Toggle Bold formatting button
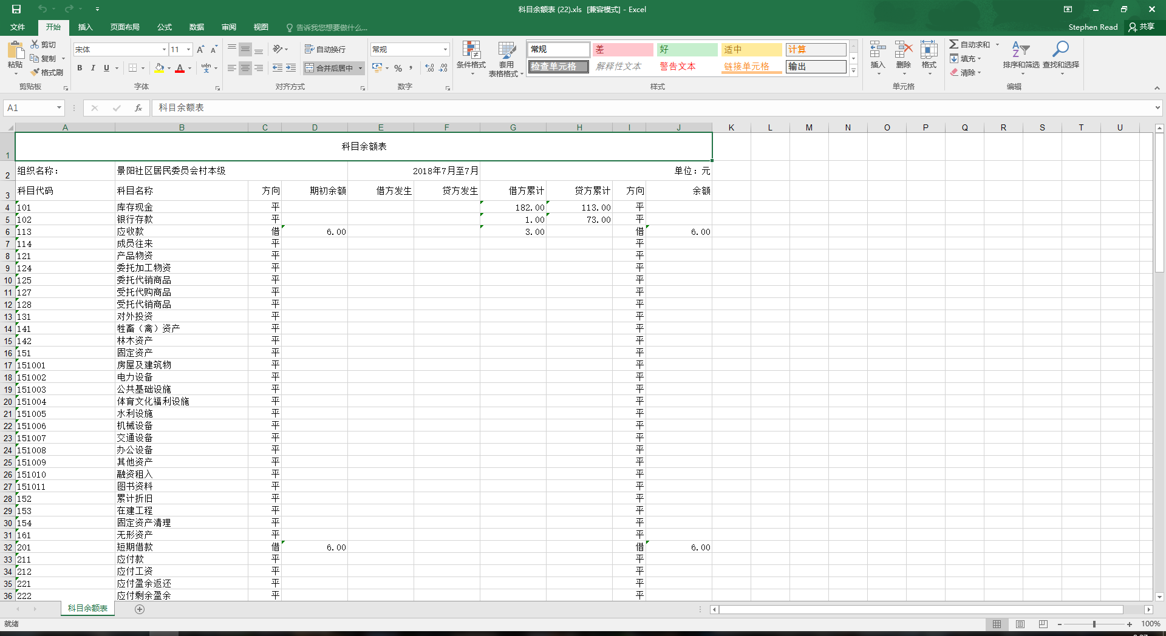The width and height of the screenshot is (1166, 636). 80,68
